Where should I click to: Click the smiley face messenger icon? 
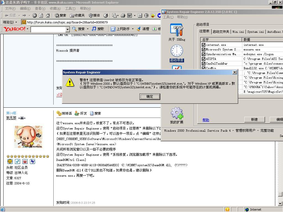point(153,15)
